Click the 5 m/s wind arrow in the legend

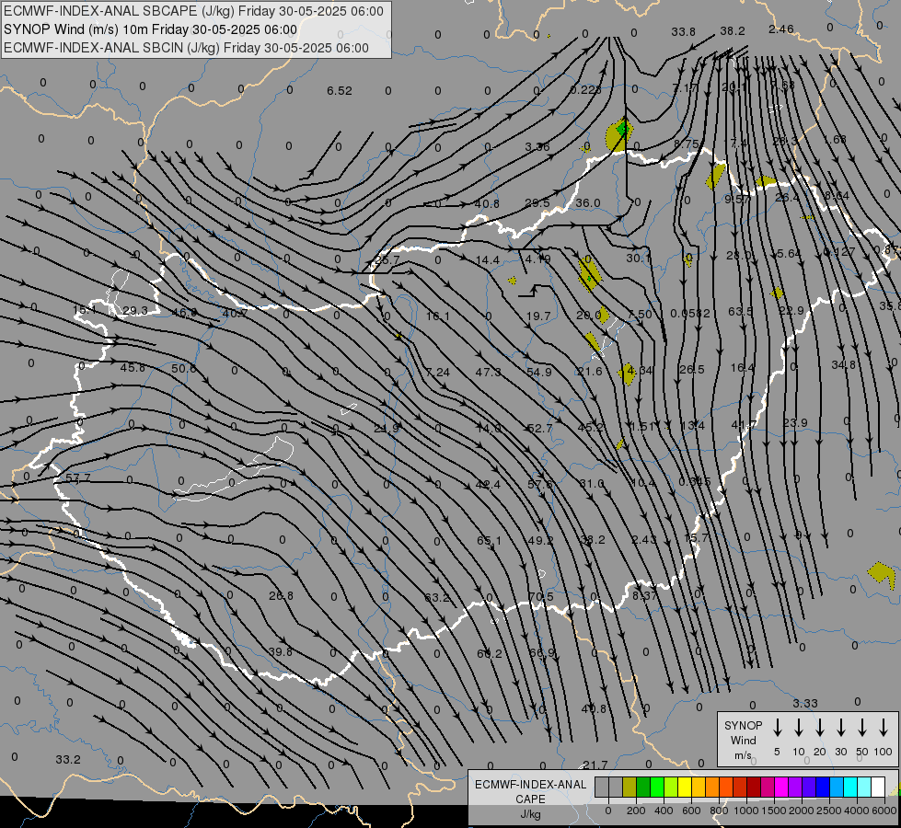pyautogui.click(x=777, y=728)
